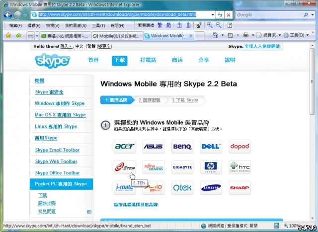This screenshot has width=318, height=232.
Task: Click the zoom out magnifier toolbar icon
Action: [219, 25]
